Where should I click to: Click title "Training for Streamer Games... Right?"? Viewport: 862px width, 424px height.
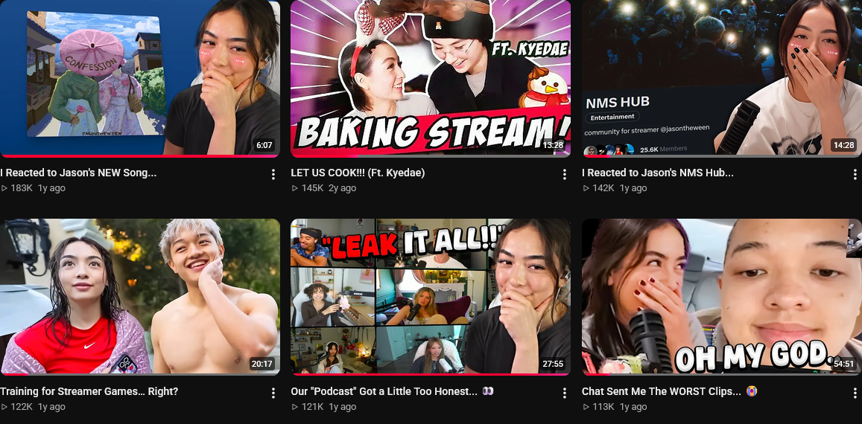(89, 391)
